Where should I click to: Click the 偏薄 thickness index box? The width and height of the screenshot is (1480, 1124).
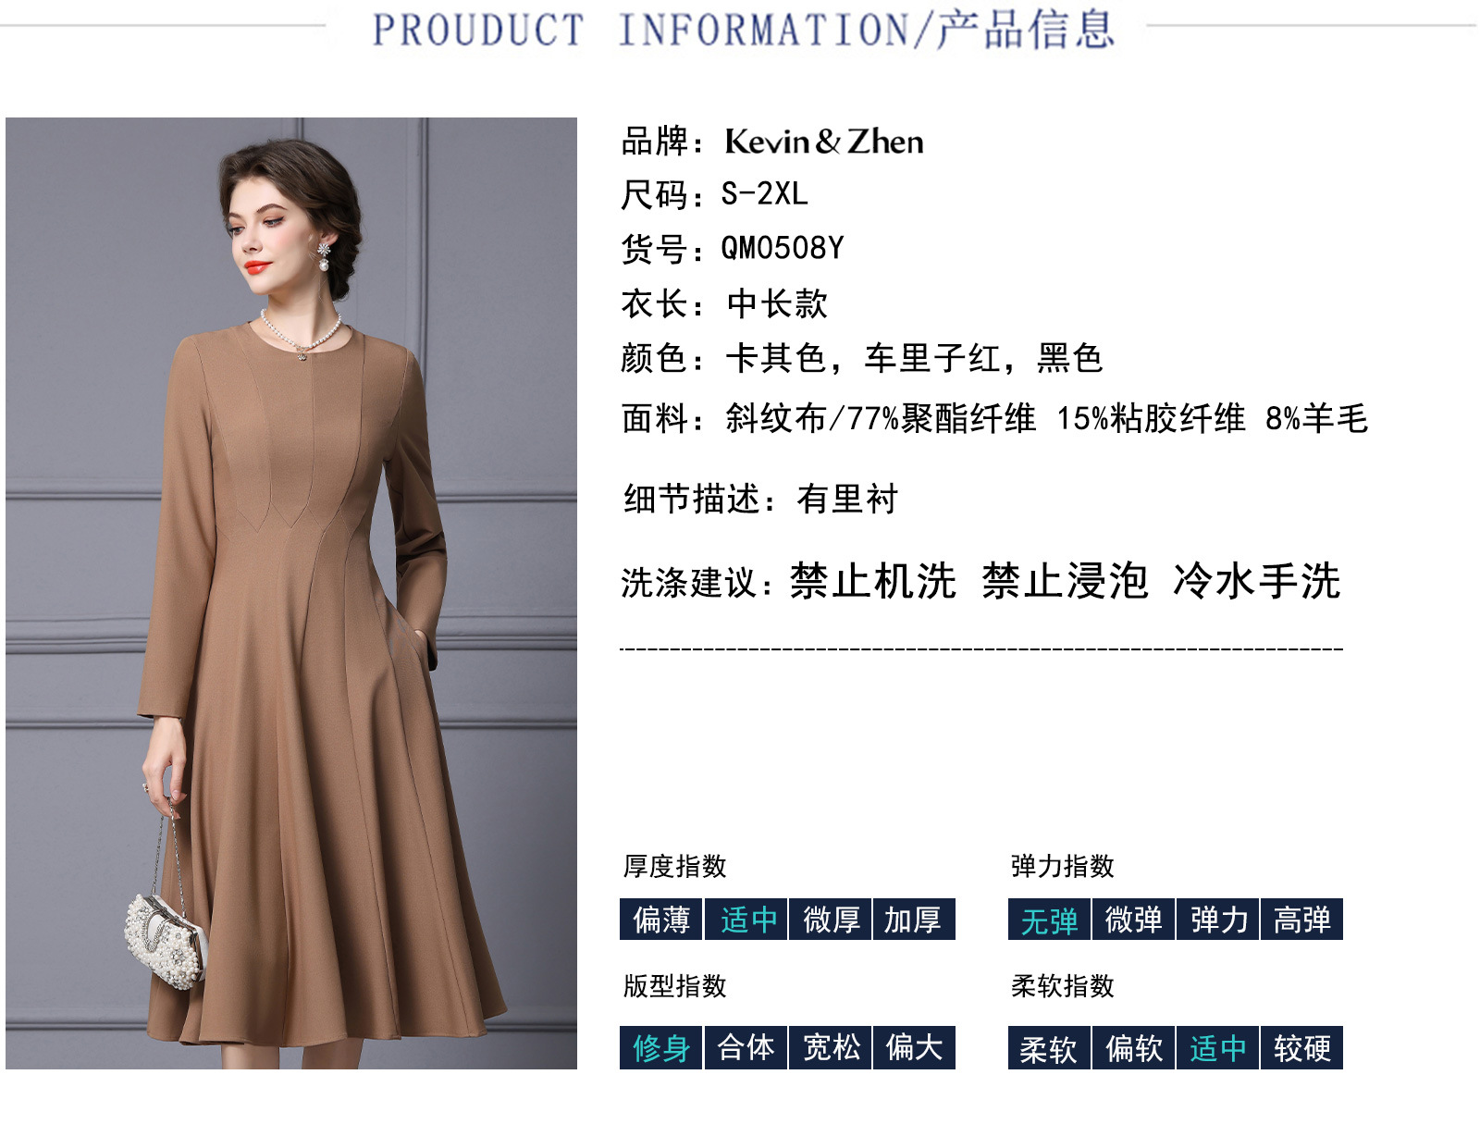pos(661,920)
